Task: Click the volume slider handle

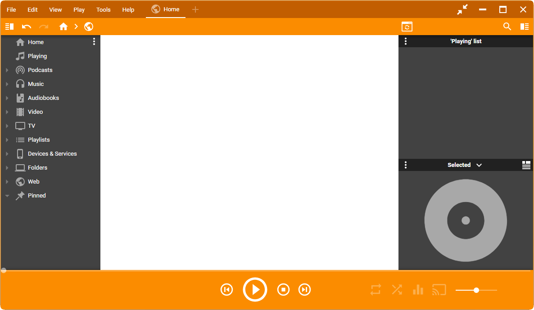Action: pyautogui.click(x=476, y=290)
